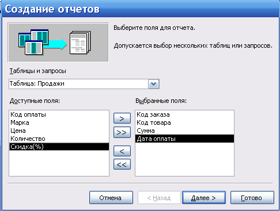Viewport: 280px width, 211px height.
Task: Remove all fields with the << button
Action: (122, 164)
